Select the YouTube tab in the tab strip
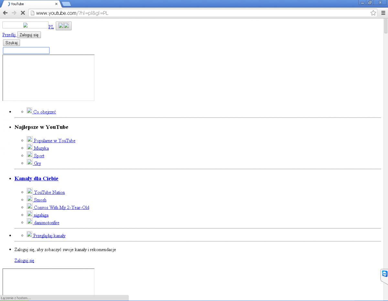This screenshot has height=301, width=388. pos(31,4)
